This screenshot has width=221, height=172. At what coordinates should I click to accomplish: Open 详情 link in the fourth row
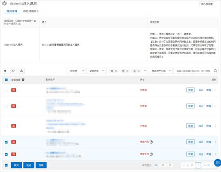click(209, 142)
